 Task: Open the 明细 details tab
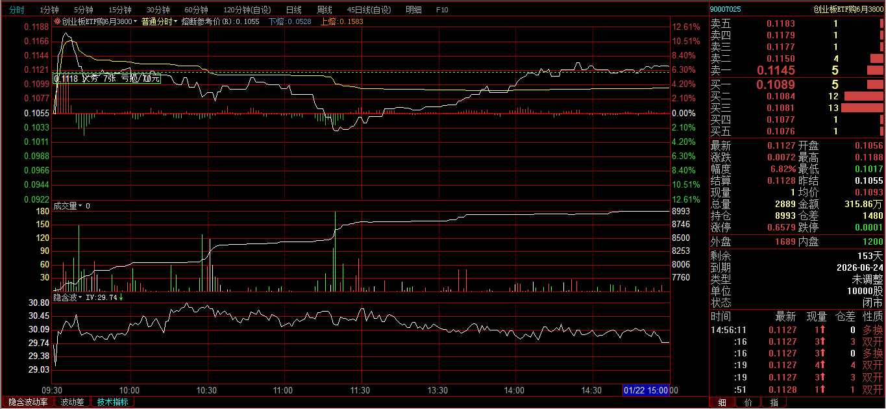point(413,10)
